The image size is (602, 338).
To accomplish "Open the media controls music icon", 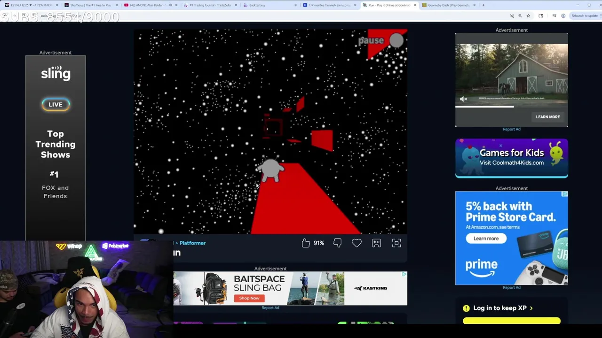I will click(554, 16).
